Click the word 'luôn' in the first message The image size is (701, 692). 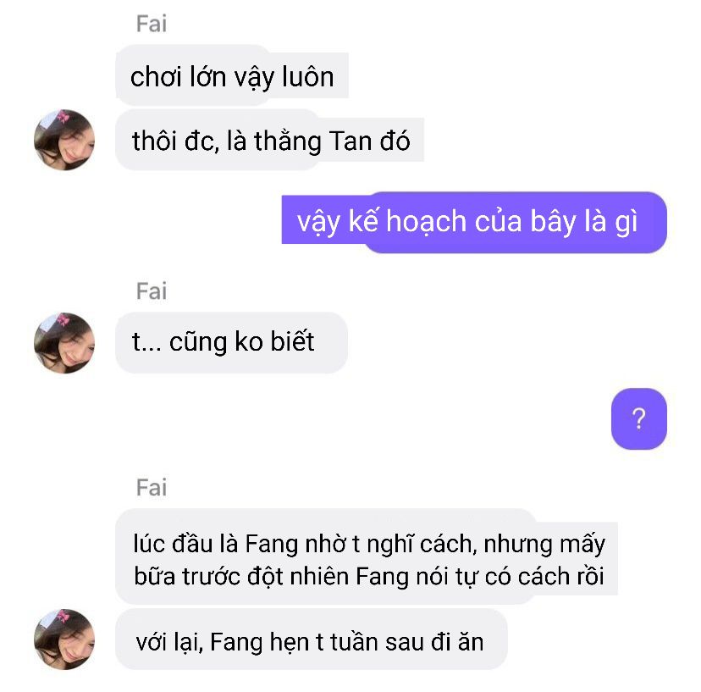(308, 77)
